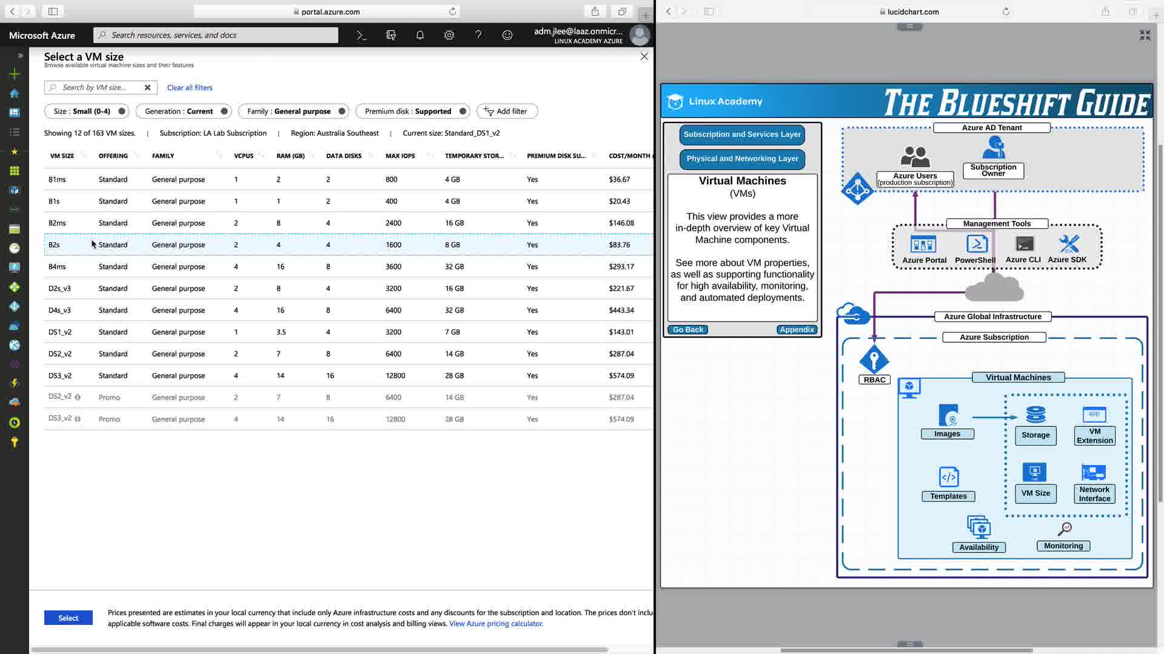This screenshot has height=654, width=1164.
Task: Open directory and subscription filter icon
Action: pyautogui.click(x=390, y=35)
